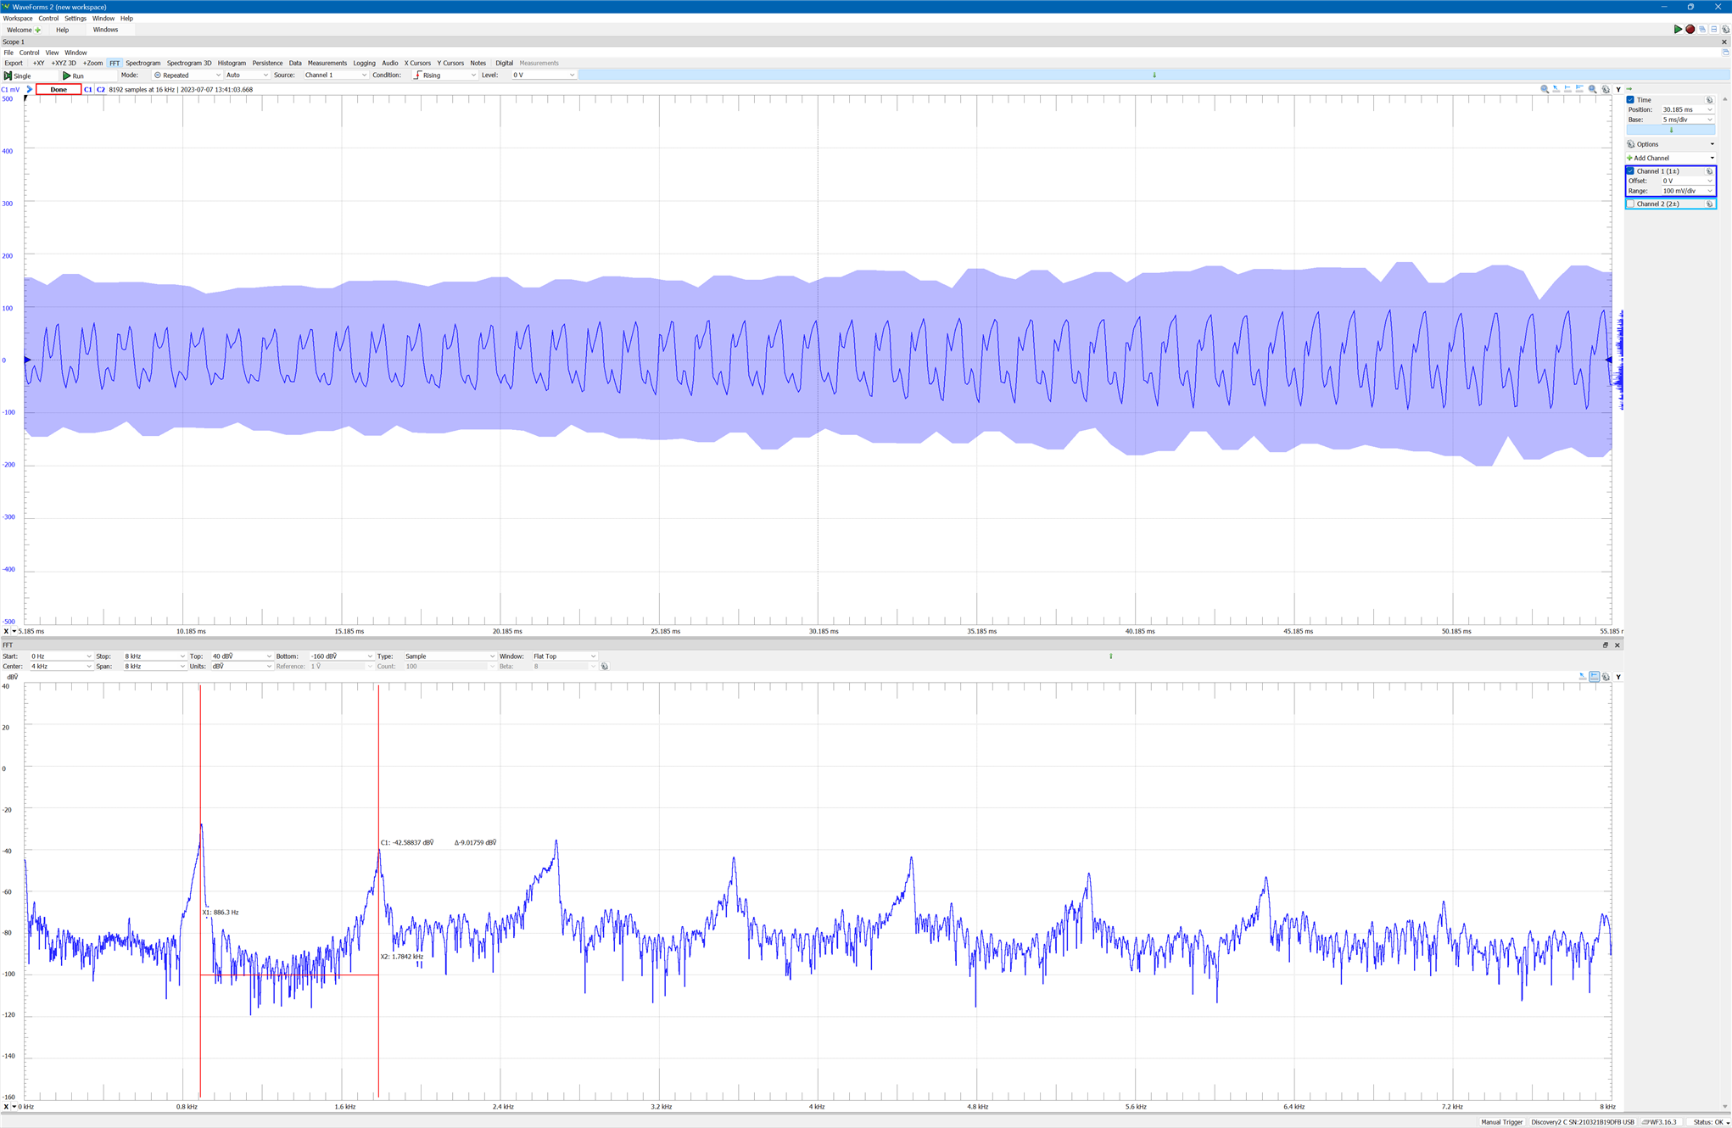
Task: Switch to the Help tab
Action: (62, 30)
